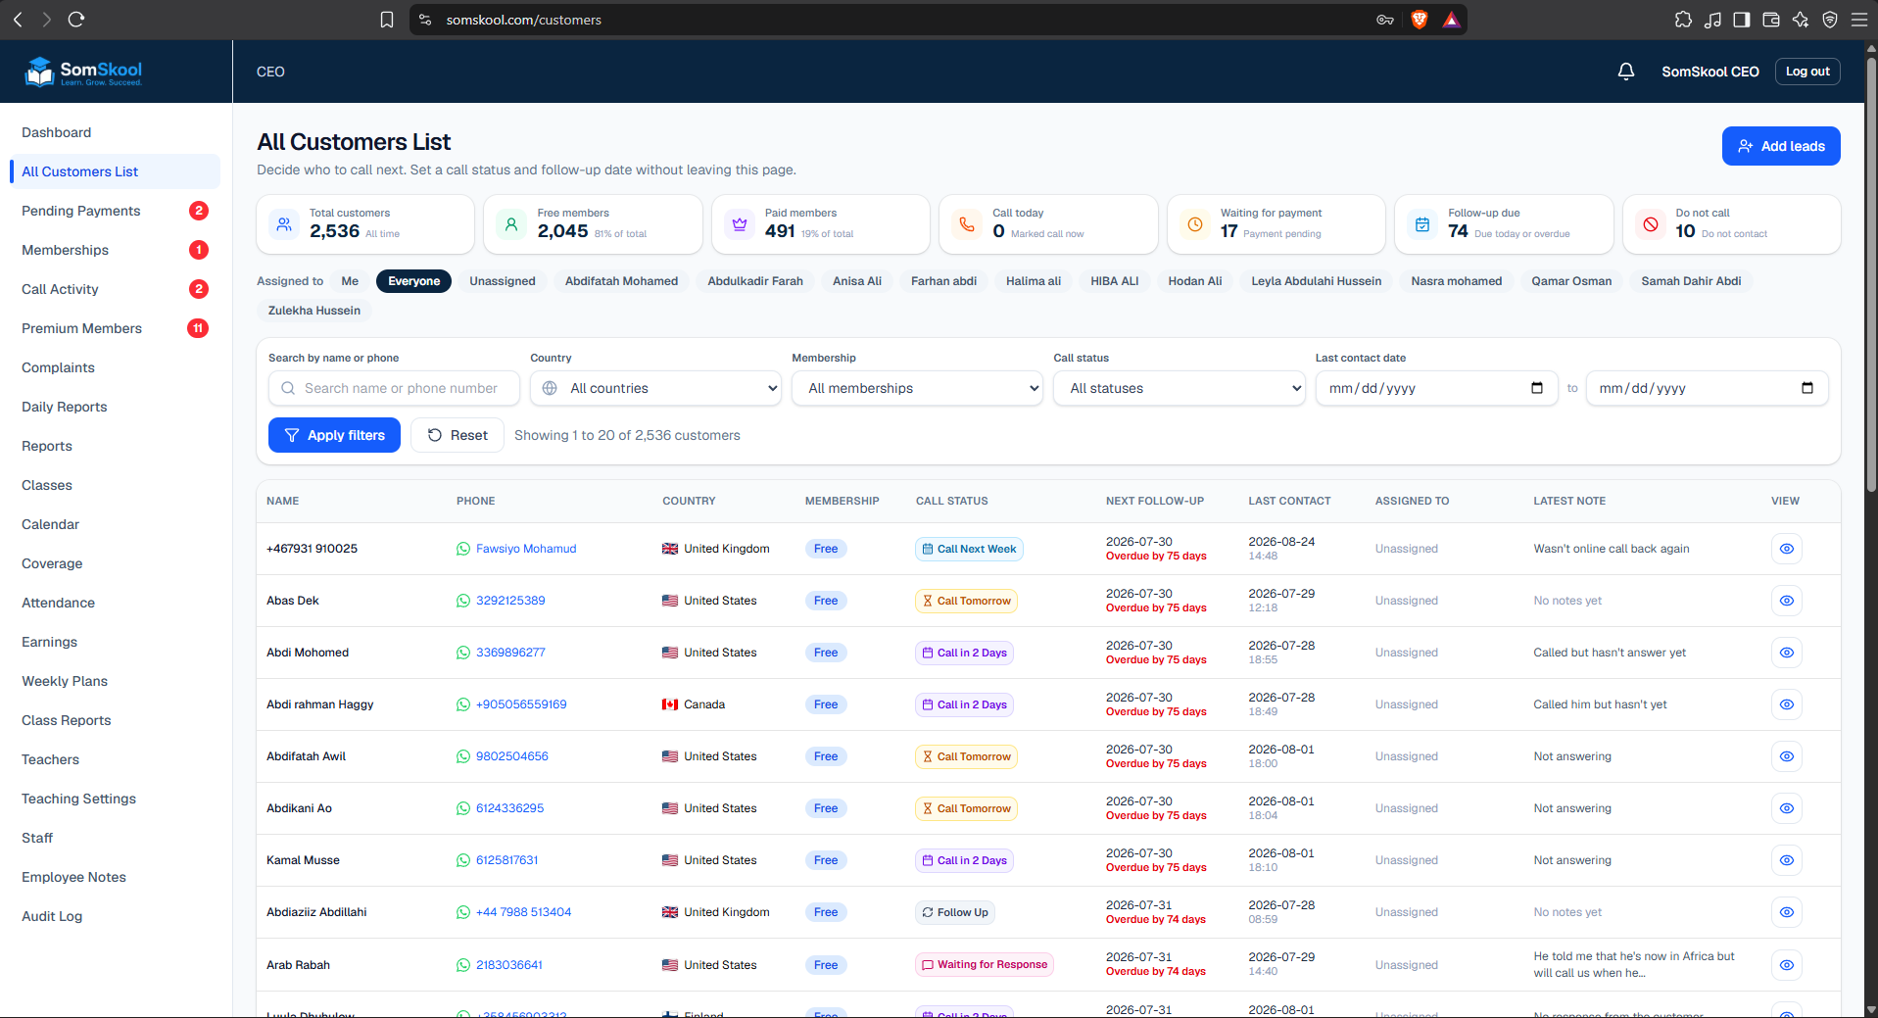Open Premium Members sidebar page

click(115, 328)
